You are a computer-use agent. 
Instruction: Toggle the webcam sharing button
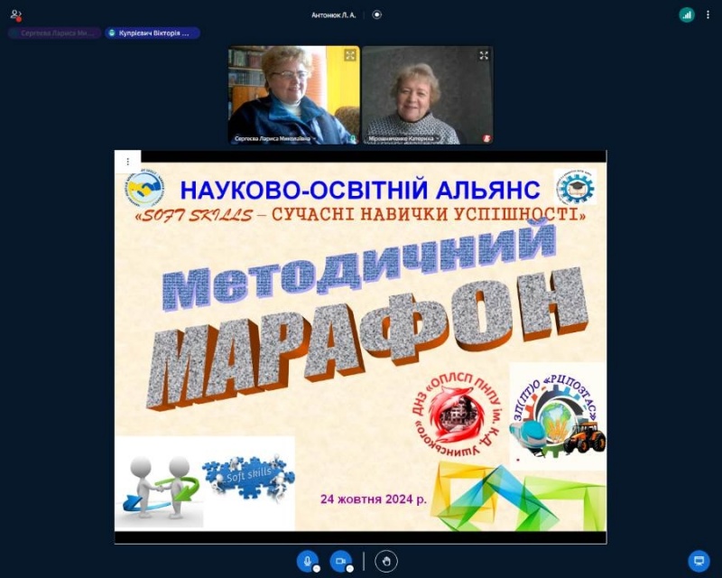pyautogui.click(x=340, y=561)
